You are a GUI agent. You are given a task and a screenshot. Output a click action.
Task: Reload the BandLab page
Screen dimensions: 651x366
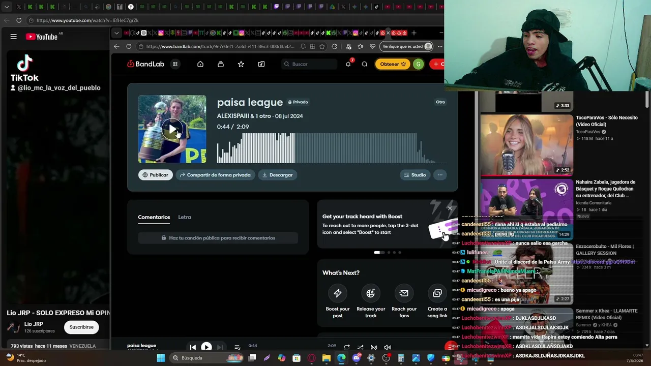coord(129,46)
